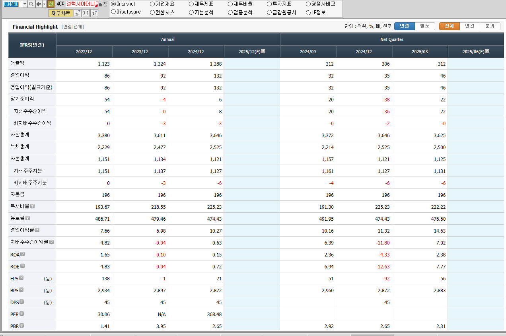Click the 40% margin rate button
This screenshot has width=506, height=336.
(60, 4)
